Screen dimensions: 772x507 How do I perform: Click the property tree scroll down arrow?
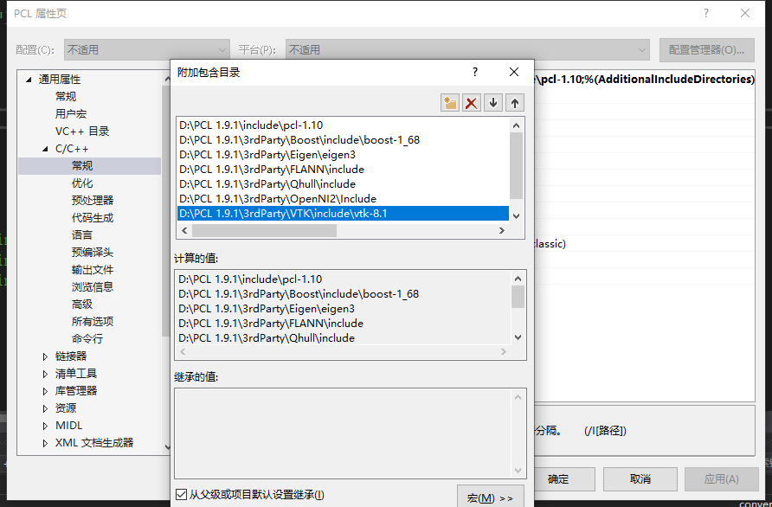(167, 447)
